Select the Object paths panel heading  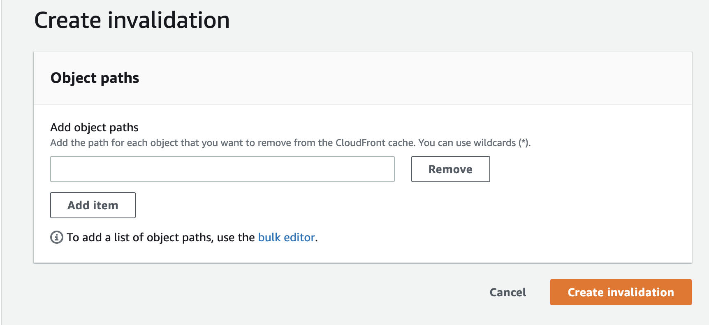[95, 78]
